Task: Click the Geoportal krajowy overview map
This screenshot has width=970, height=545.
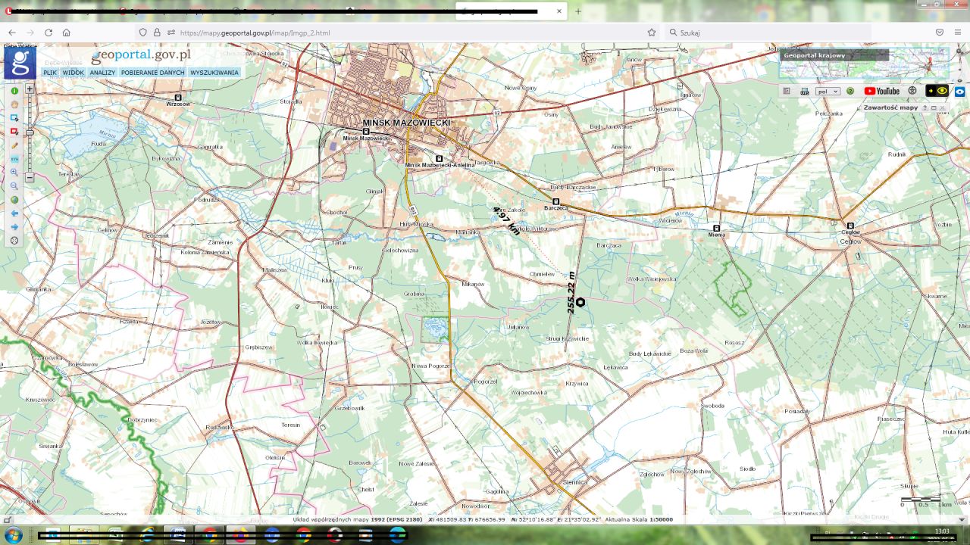Action: point(864,64)
